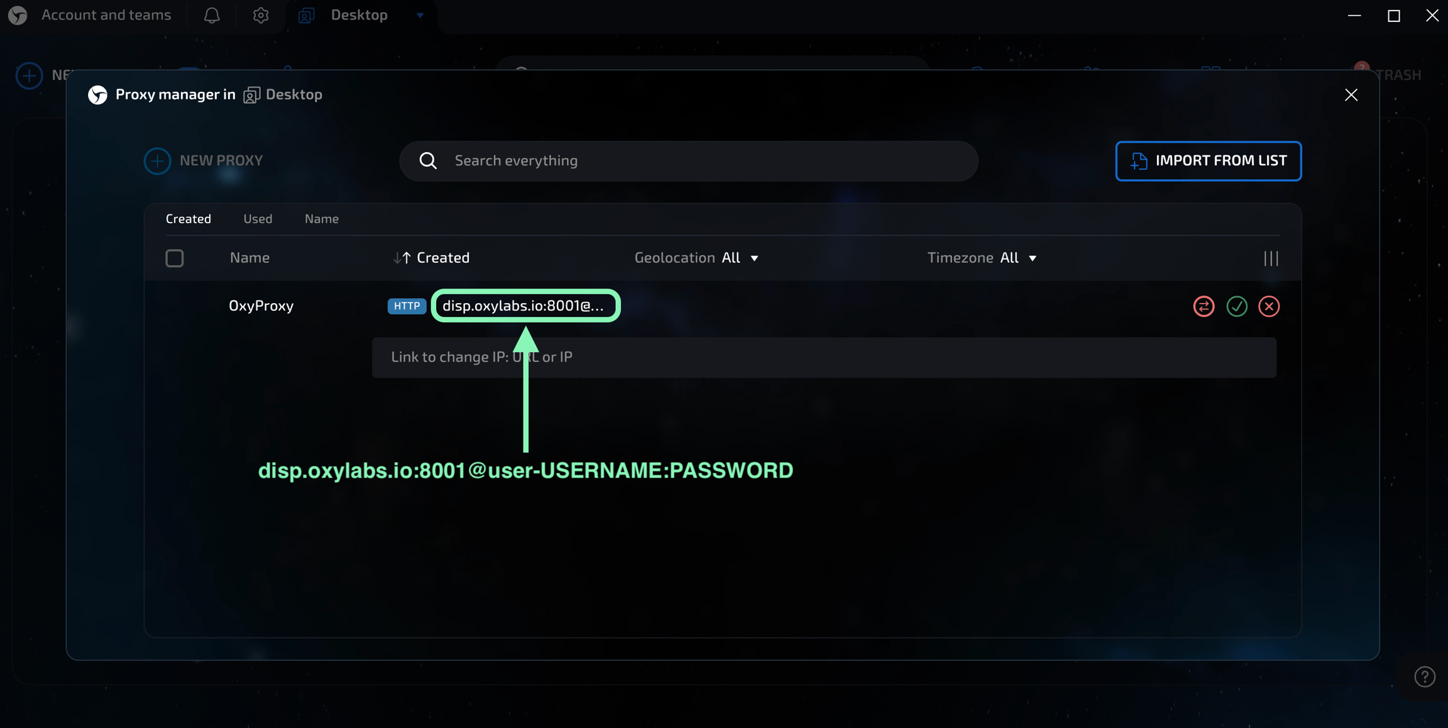Screen dimensions: 1448x728
Task: Click the plus icon for New Proxy
Action: tap(157, 161)
